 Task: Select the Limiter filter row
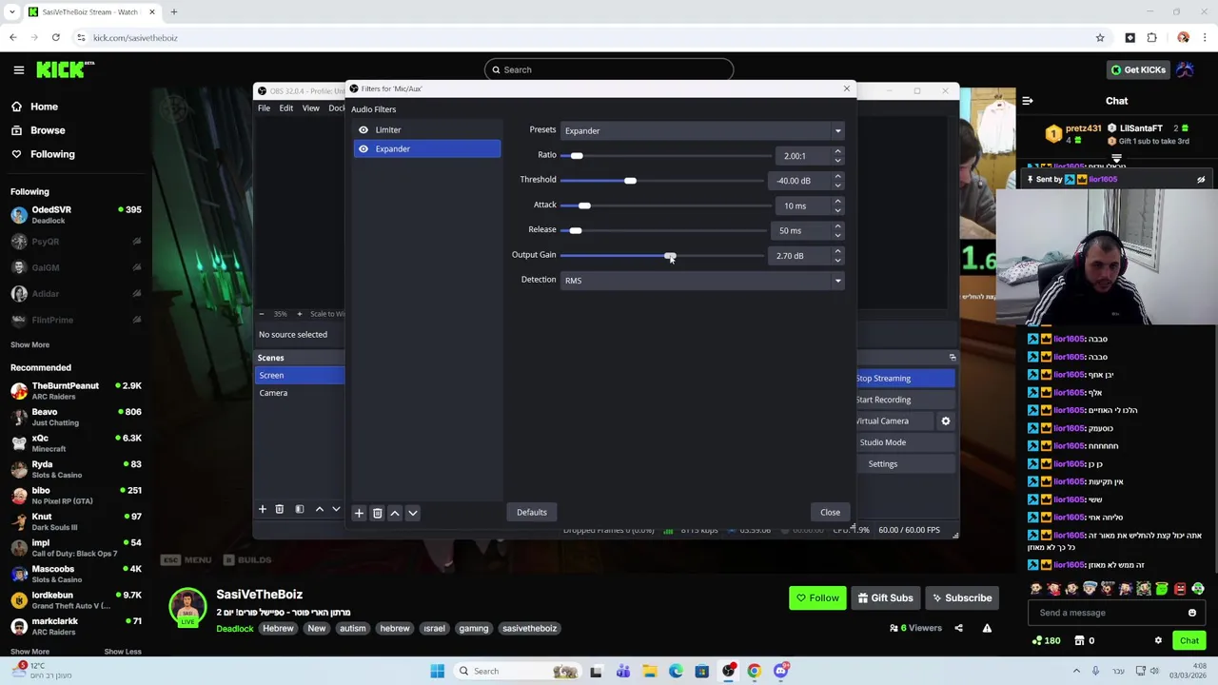[426, 129]
